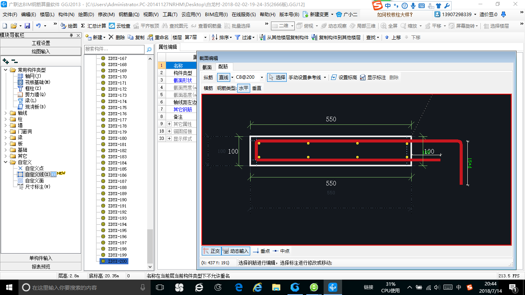Move the component up with 上移
The height and width of the screenshot is (295, 525).
point(393,37)
